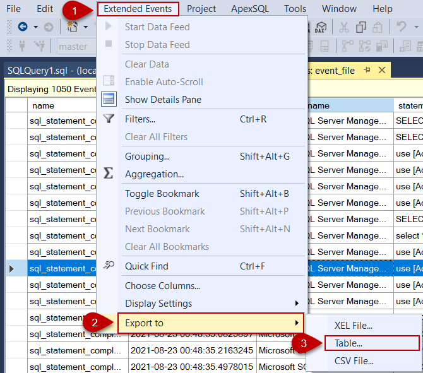Click the Include Live Query Statistics icon
The image size is (423, 373).
tap(382, 46)
